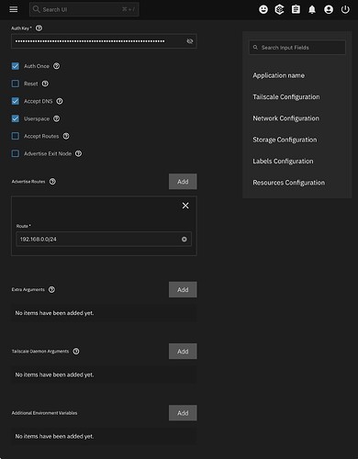
Task: Click the feedback smiley face icon
Action: [263, 9]
